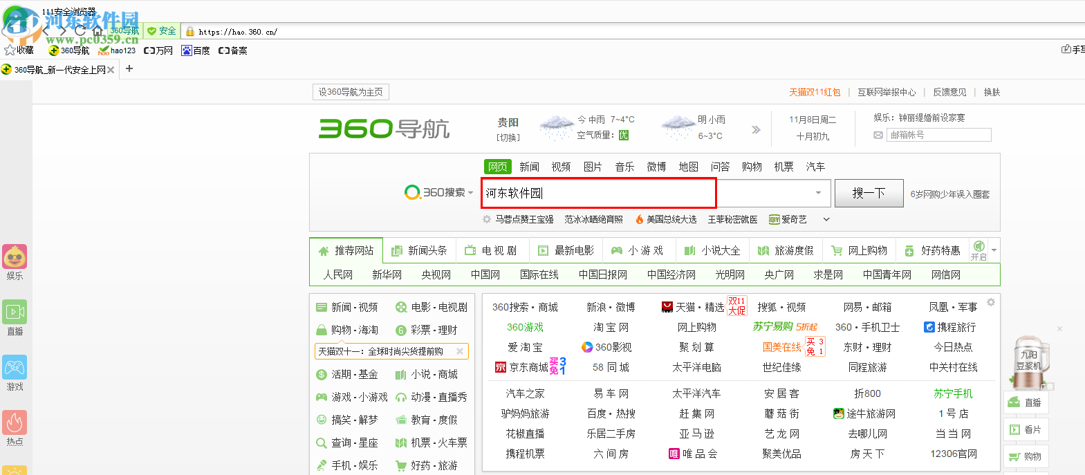
Task: Open 爱奇艺 hot link
Action: (x=788, y=219)
